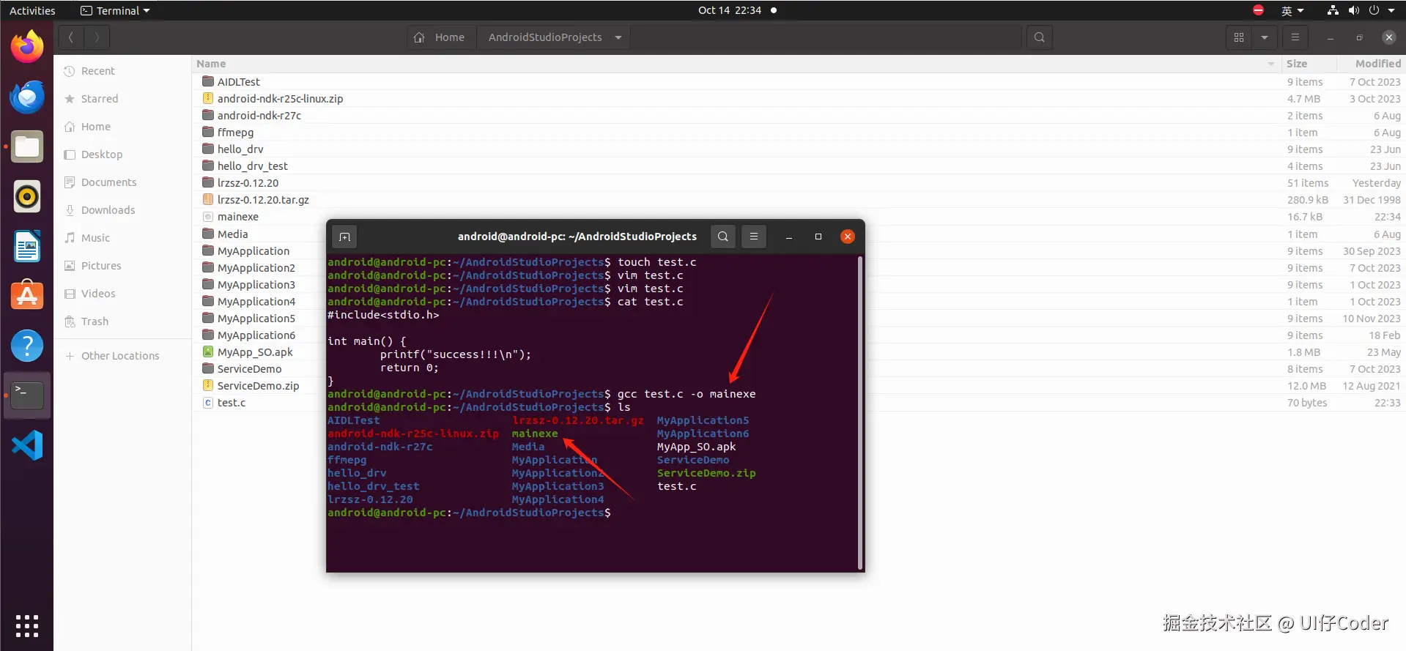Open Firefox from the dock
Image resolution: width=1406 pixels, height=651 pixels.
[x=27, y=47]
